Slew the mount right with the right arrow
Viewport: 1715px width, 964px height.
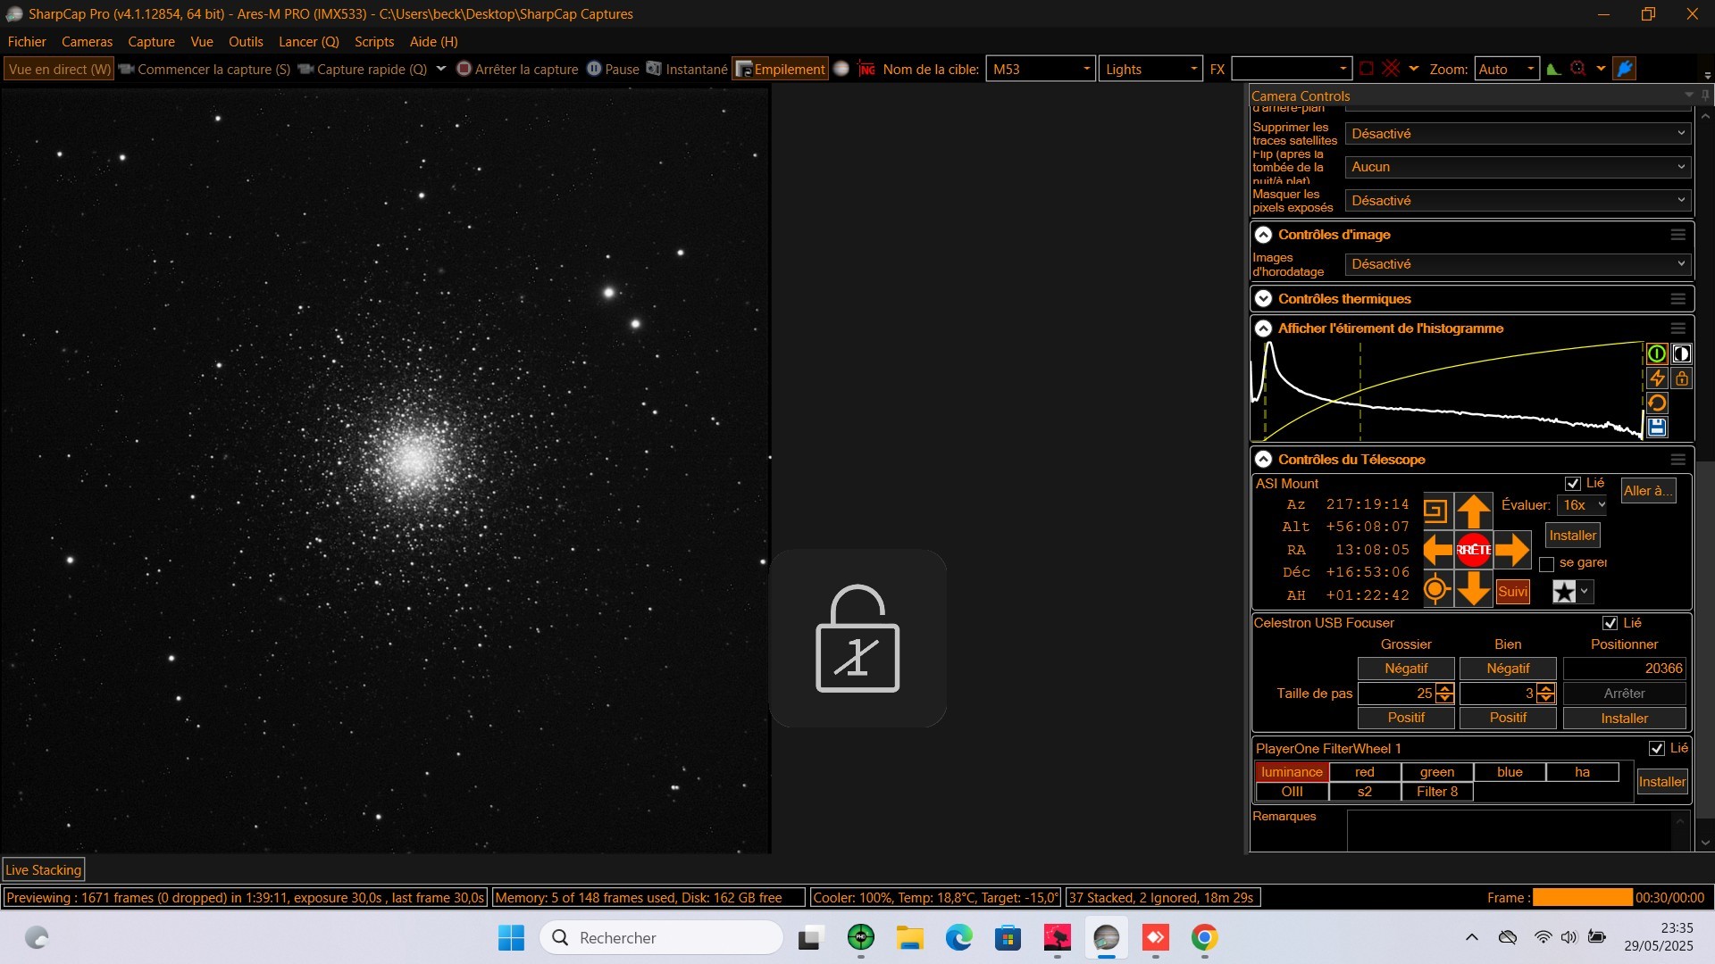coord(1512,550)
